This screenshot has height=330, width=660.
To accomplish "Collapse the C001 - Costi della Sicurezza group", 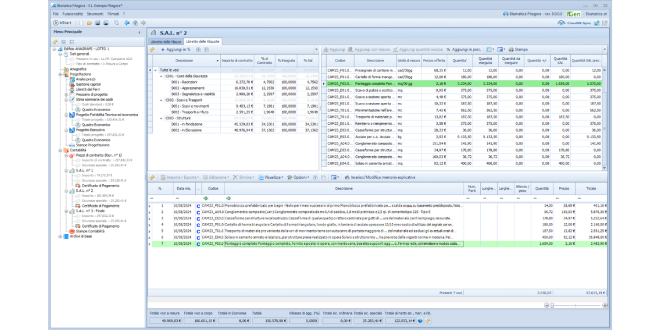I will tap(160, 76).
